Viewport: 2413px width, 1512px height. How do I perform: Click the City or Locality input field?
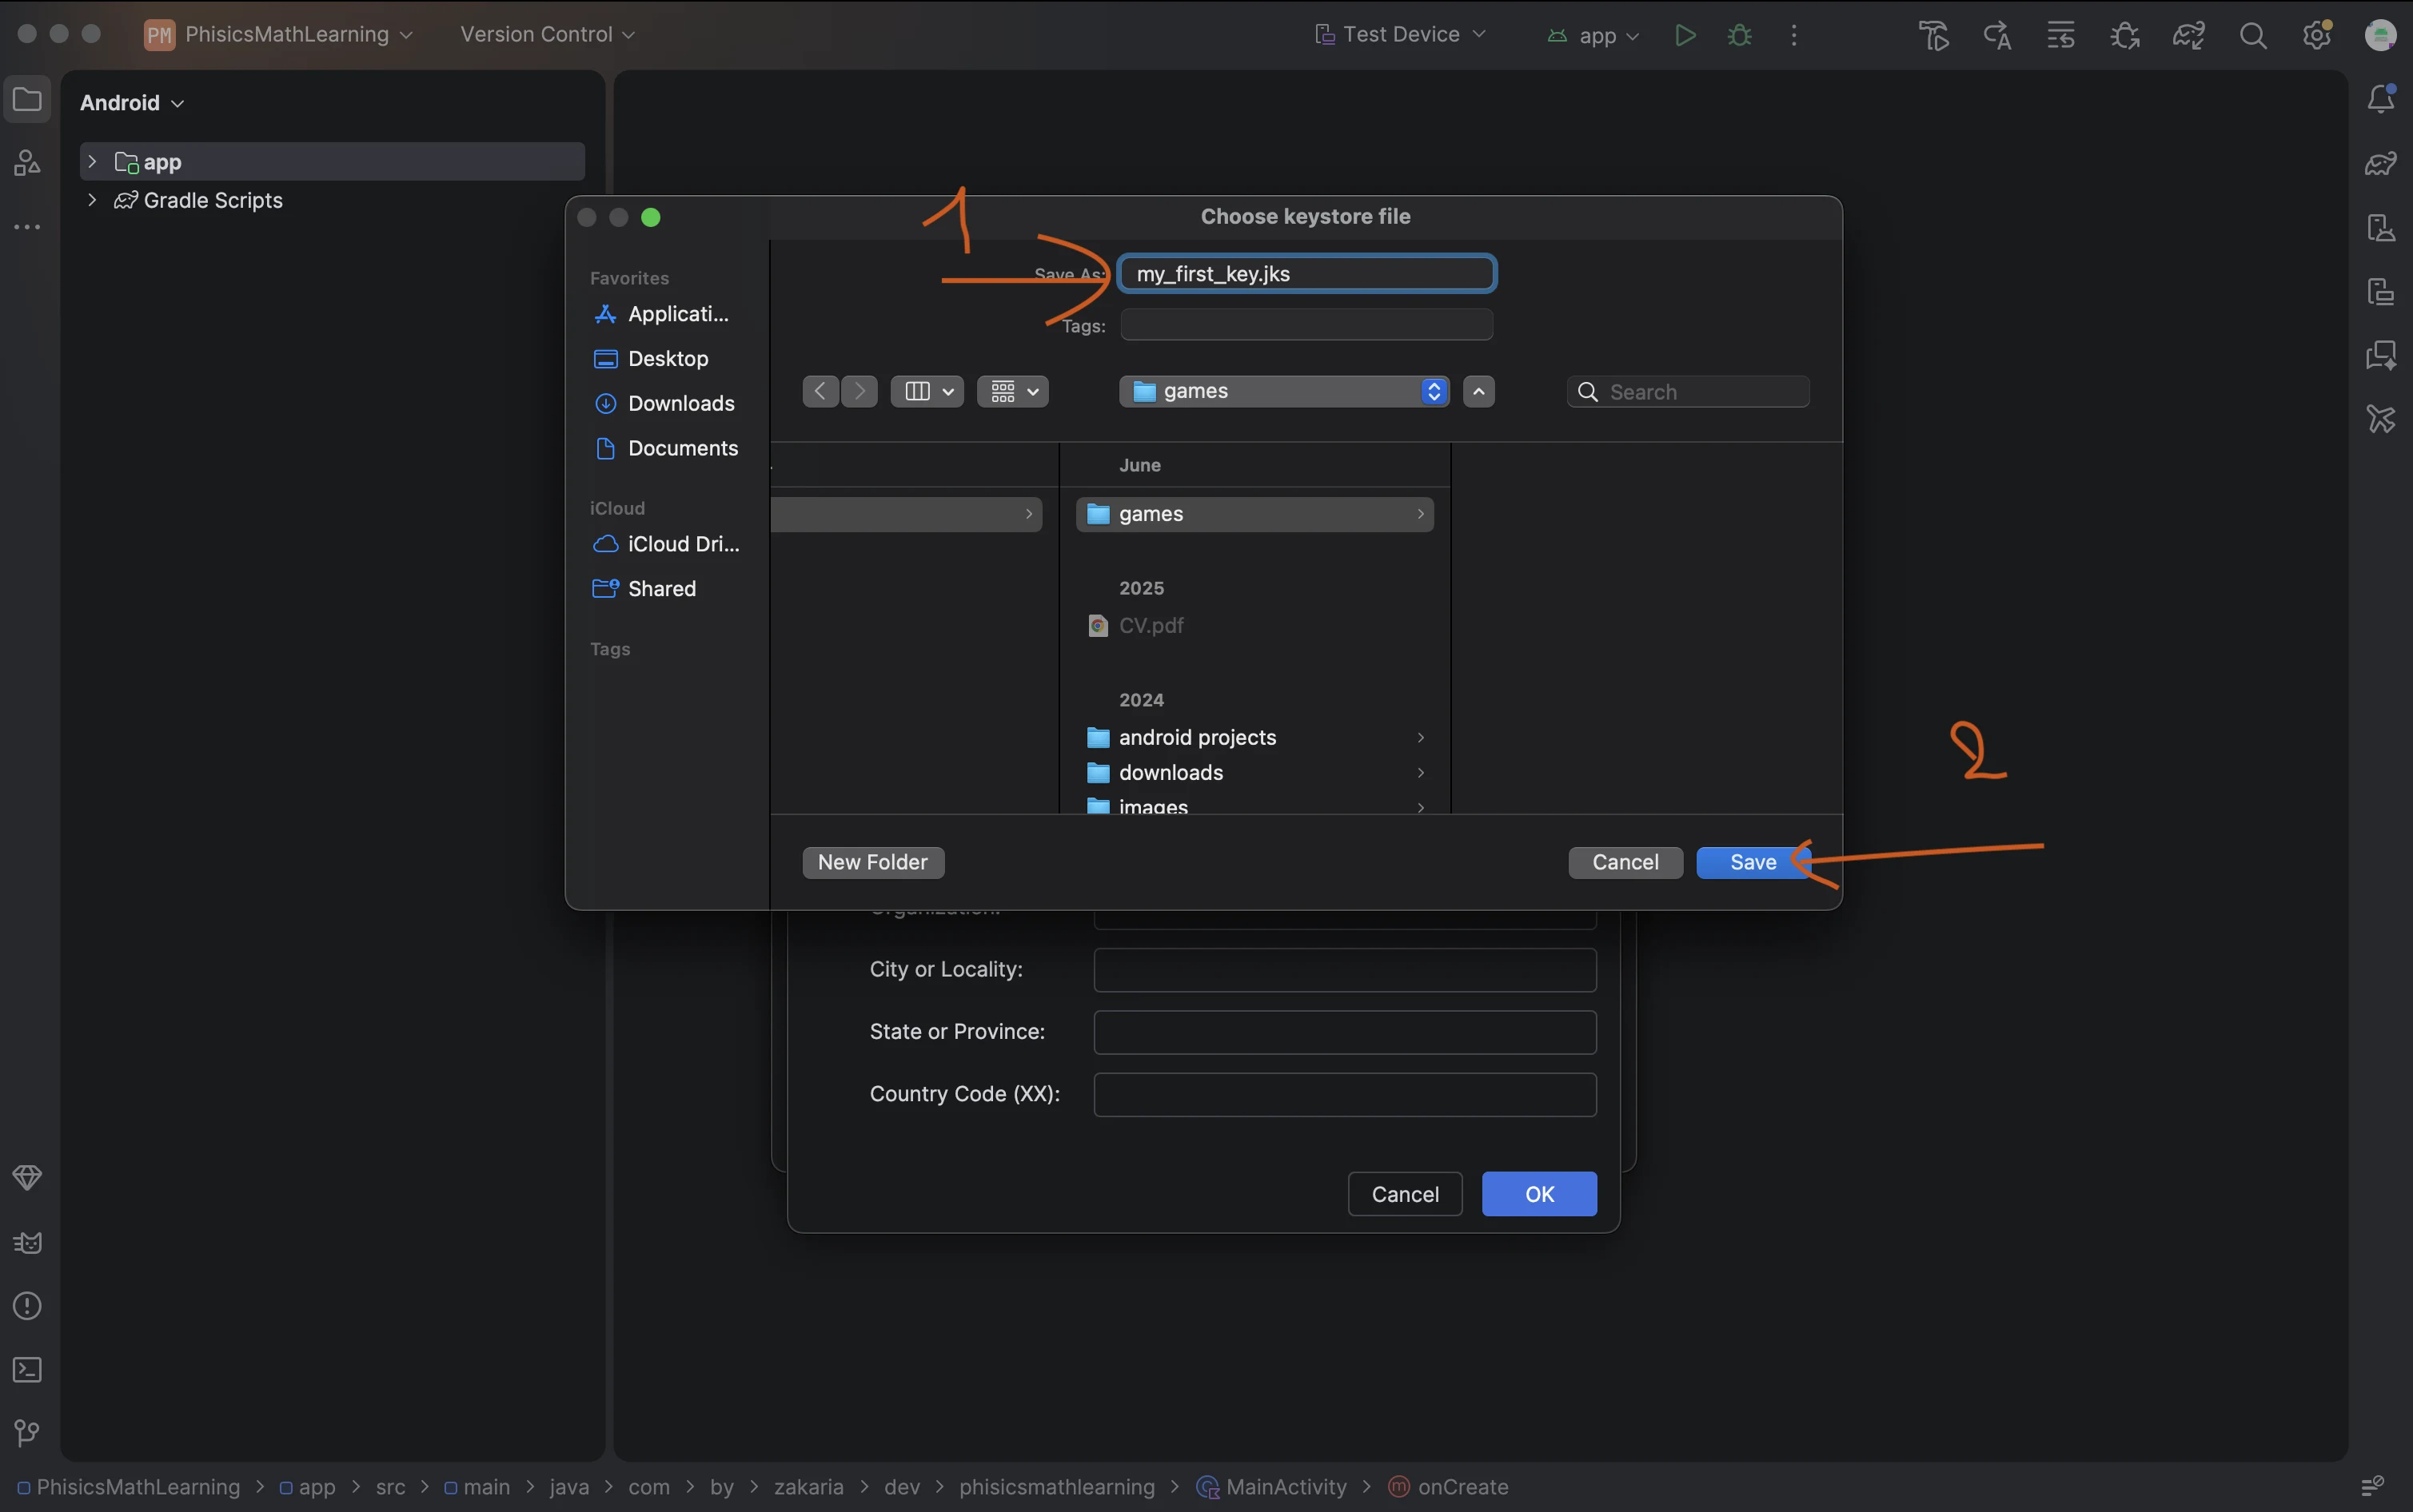(1345, 970)
